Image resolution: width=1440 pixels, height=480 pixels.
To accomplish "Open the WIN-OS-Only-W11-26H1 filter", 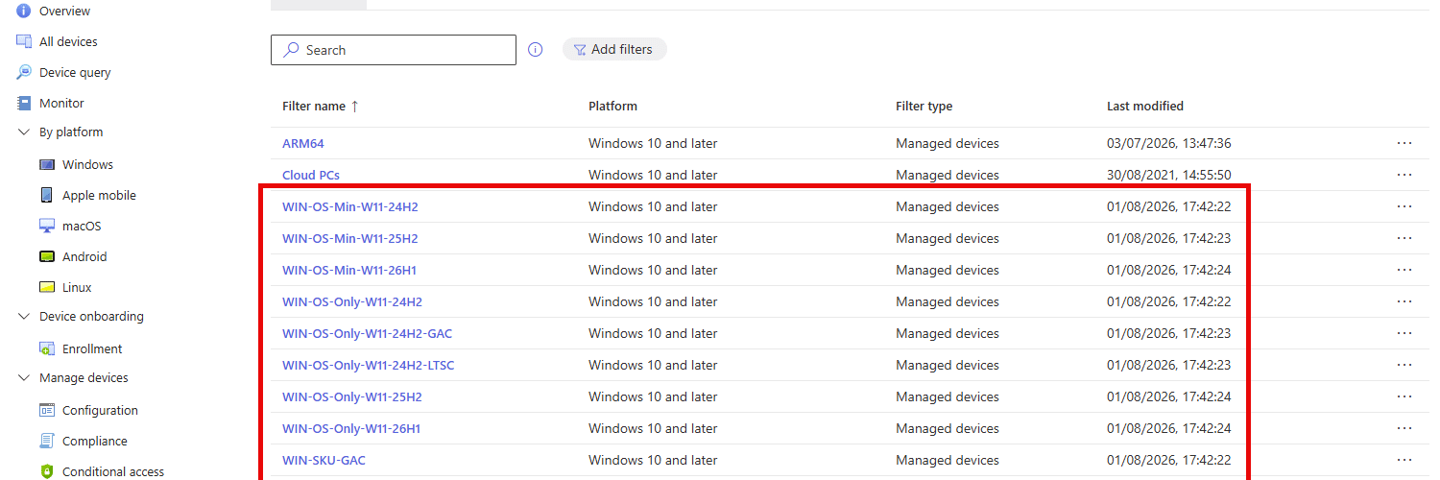I will pyautogui.click(x=351, y=428).
